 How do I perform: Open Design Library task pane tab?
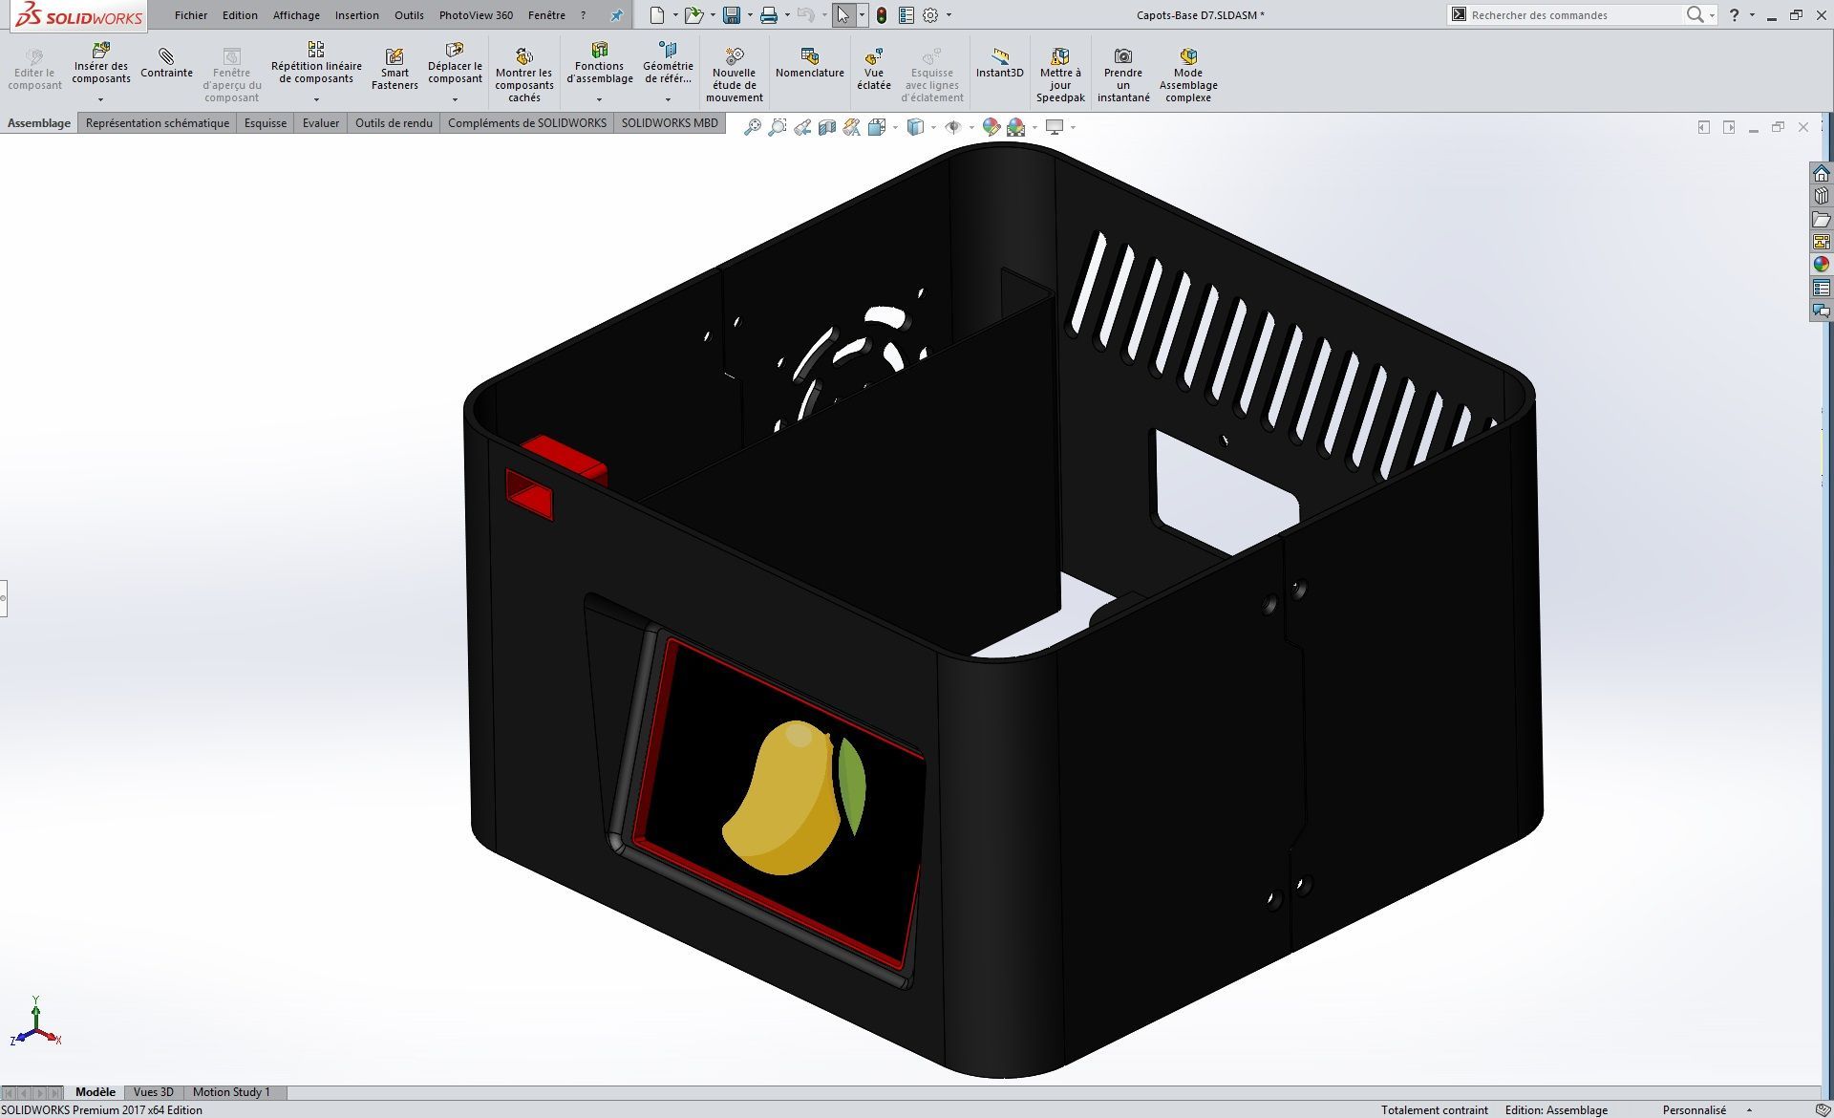click(x=1821, y=196)
